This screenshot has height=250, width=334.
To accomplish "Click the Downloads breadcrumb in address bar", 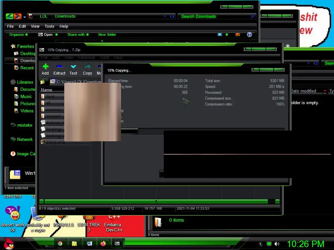I will click(x=65, y=16).
